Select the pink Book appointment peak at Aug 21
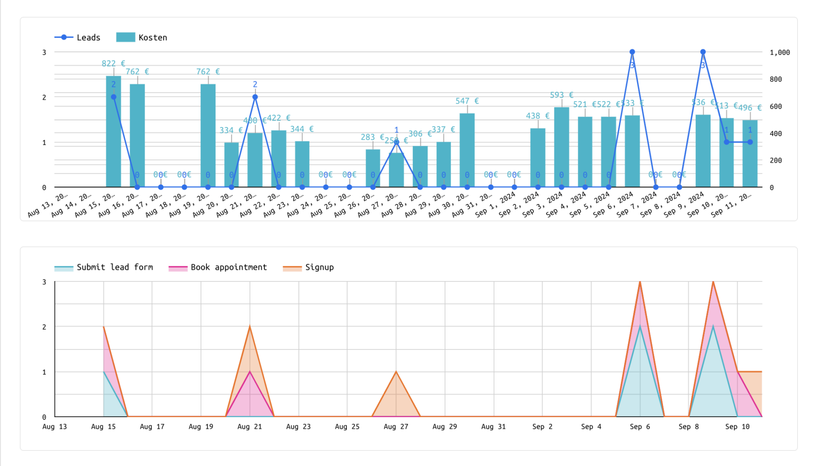The width and height of the screenshot is (816, 466). tap(250, 372)
